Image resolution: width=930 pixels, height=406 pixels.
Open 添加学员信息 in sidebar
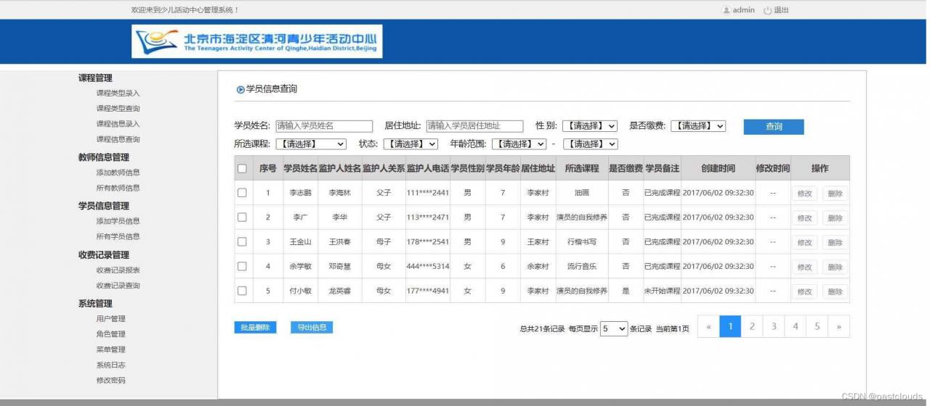pos(118,221)
